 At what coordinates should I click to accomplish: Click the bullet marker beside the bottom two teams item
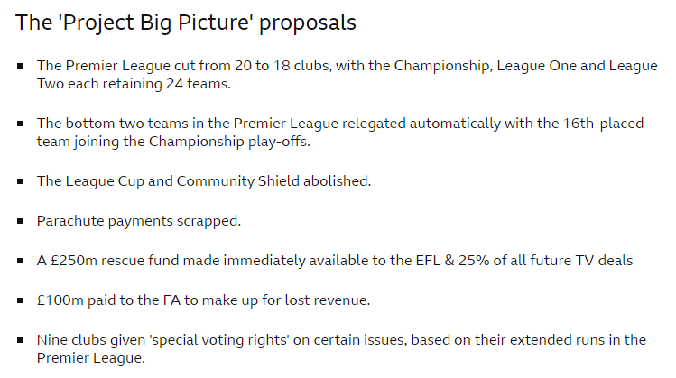[x=19, y=123]
